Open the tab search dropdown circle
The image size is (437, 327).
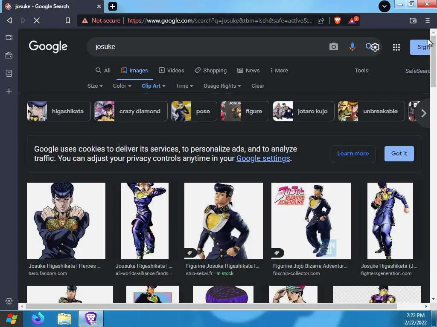[385, 6]
